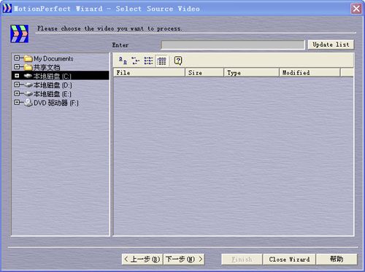The height and width of the screenshot is (272, 365).
Task: Click the drive icon for 本地磁盘 (C:)
Action: 28,76
